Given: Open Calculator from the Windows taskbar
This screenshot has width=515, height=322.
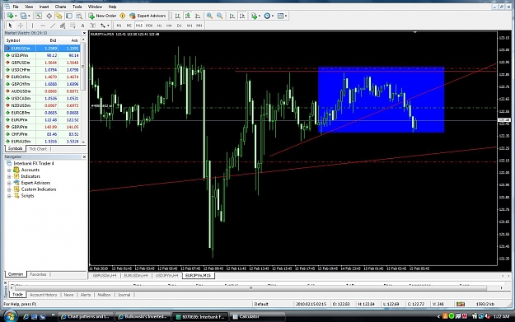Looking at the screenshot, I should point(257,317).
